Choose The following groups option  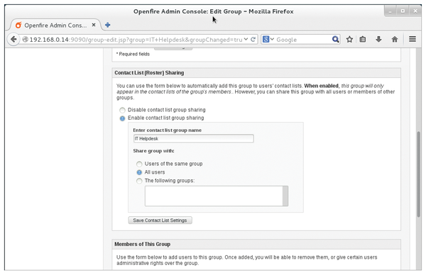[139, 181]
